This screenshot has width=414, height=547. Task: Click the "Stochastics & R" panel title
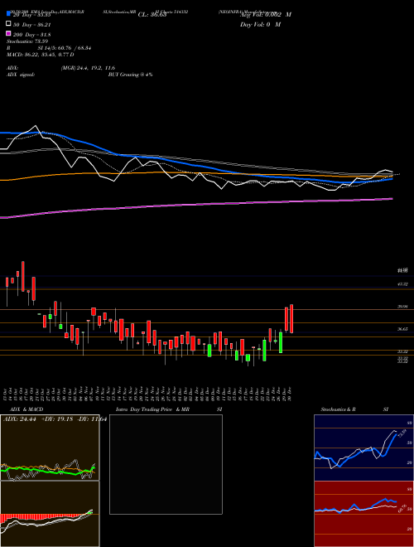pyautogui.click(x=338, y=409)
